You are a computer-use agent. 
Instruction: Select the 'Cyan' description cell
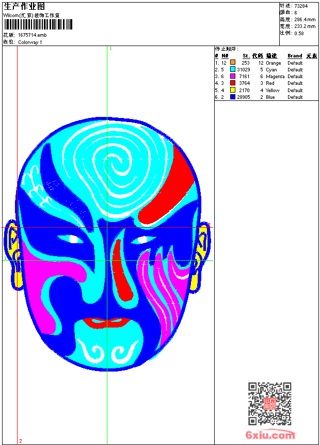[x=271, y=69]
